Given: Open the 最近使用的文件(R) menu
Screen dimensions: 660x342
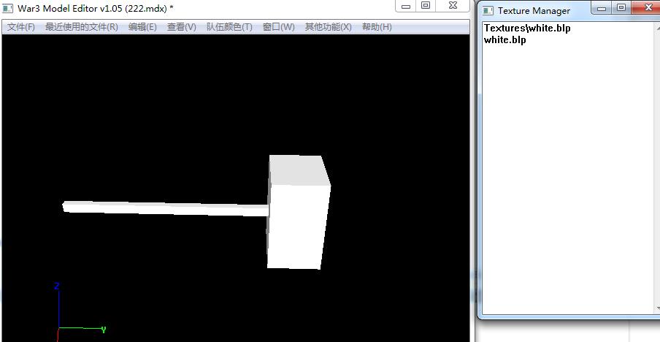Looking at the screenshot, I should (81, 27).
